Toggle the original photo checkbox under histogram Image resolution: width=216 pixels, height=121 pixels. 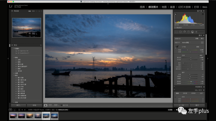[175, 28]
